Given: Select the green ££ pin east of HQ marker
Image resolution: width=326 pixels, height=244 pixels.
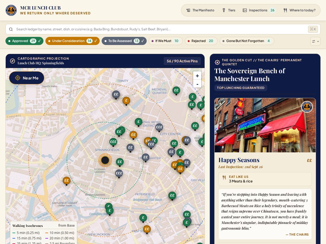Looking at the screenshot, I should (120, 162).
